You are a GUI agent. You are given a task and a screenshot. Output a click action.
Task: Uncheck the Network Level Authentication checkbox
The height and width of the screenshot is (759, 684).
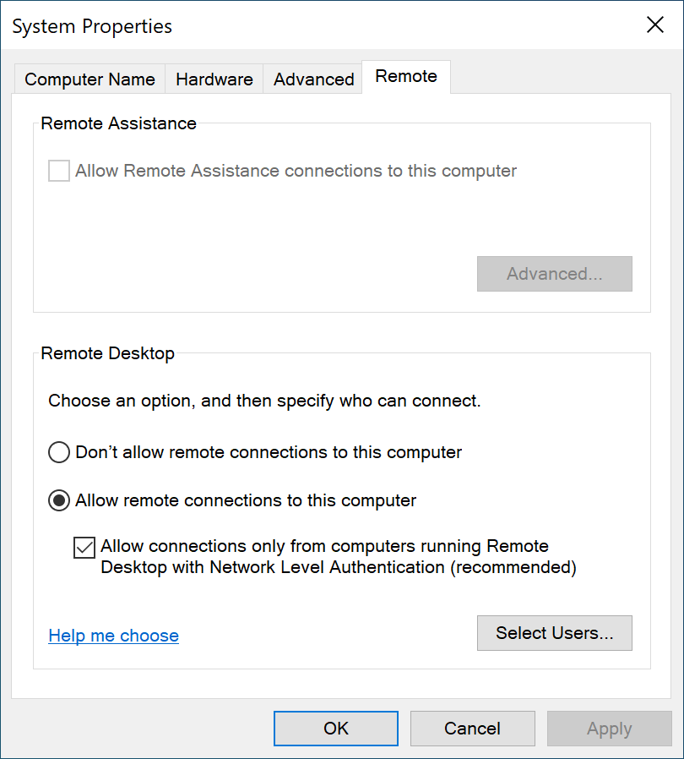[84, 548]
